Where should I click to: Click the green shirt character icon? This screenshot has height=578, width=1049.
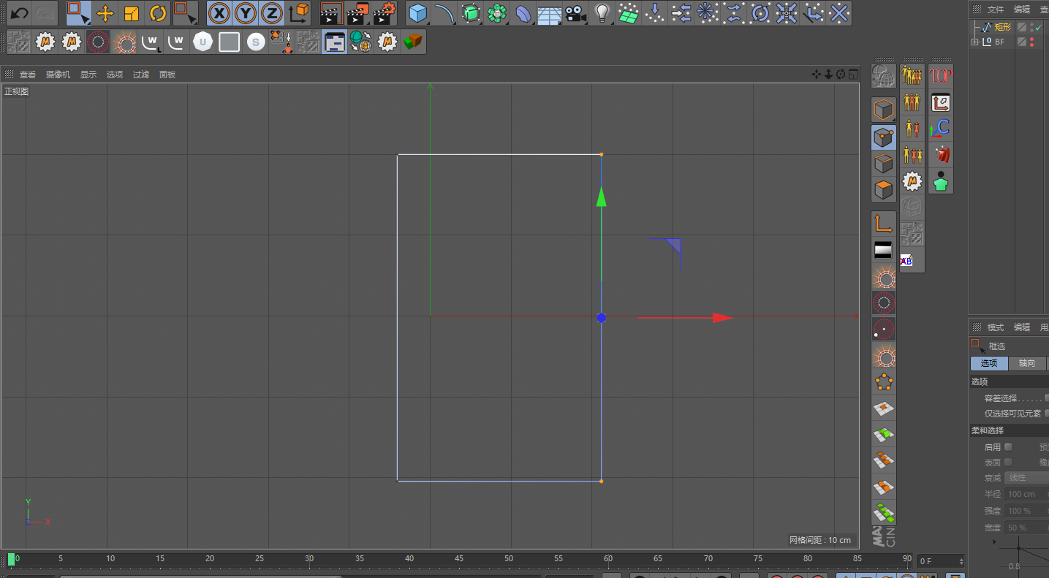tap(941, 181)
